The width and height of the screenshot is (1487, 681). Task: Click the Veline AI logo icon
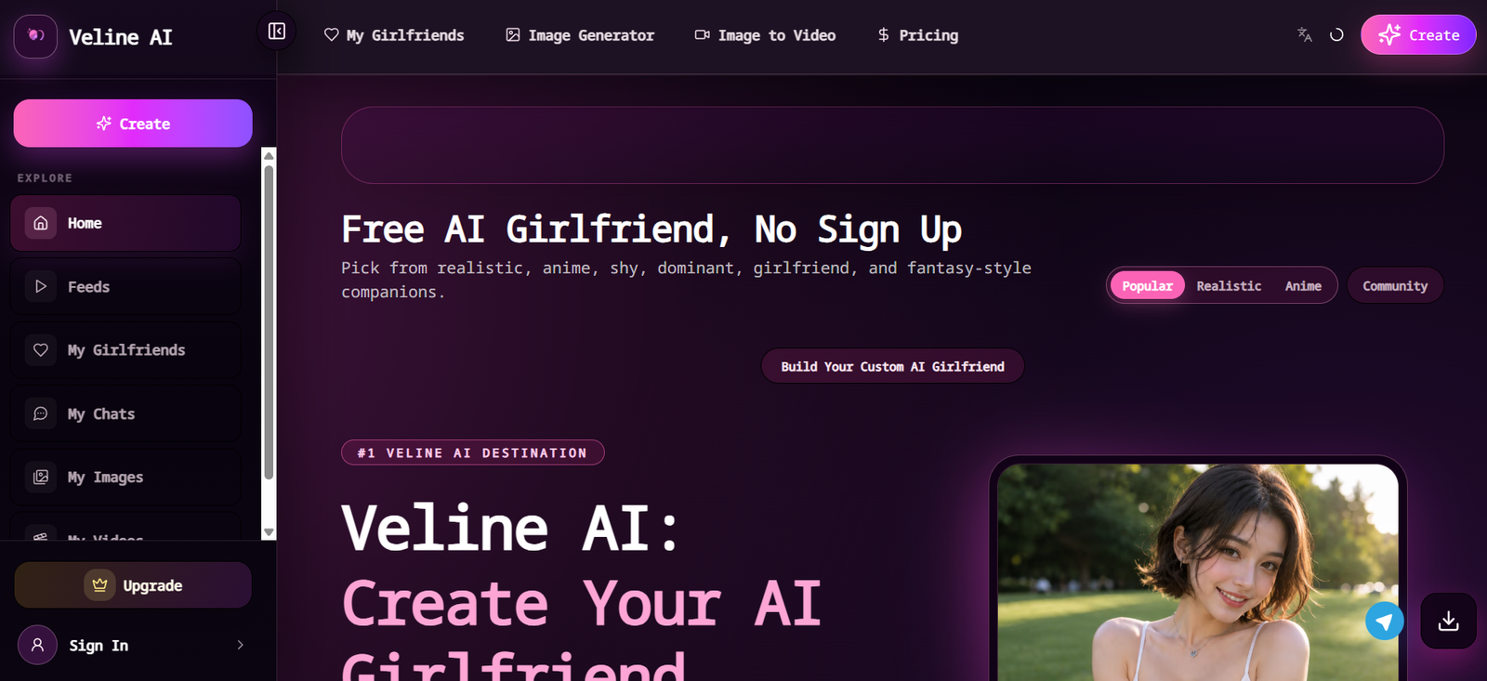pos(35,36)
